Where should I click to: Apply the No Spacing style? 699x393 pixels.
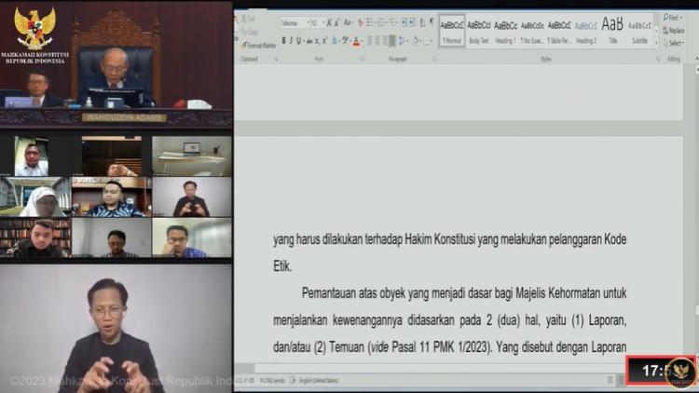pyautogui.click(x=532, y=31)
